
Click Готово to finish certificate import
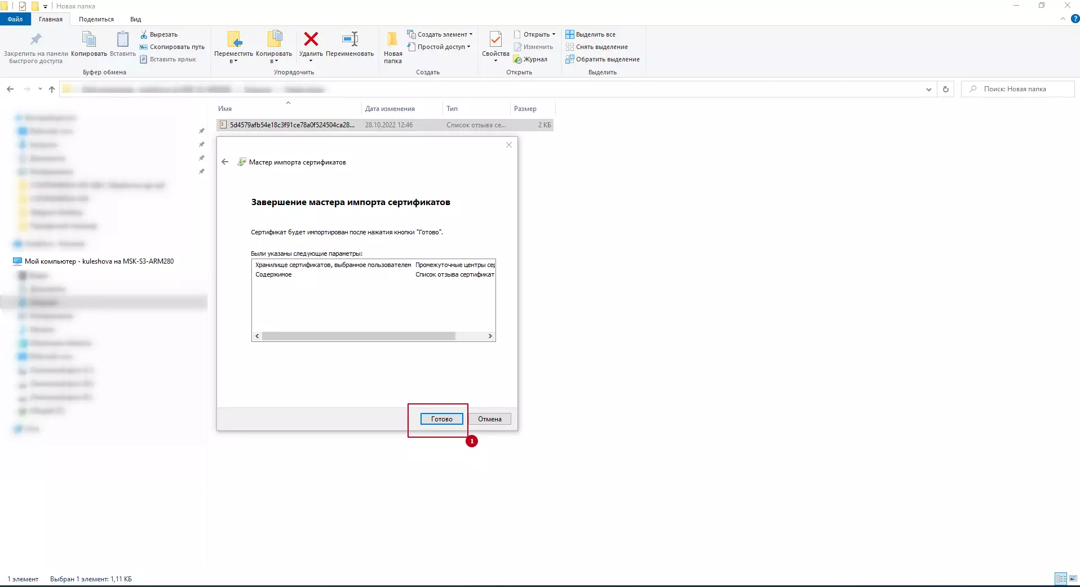pyautogui.click(x=442, y=419)
